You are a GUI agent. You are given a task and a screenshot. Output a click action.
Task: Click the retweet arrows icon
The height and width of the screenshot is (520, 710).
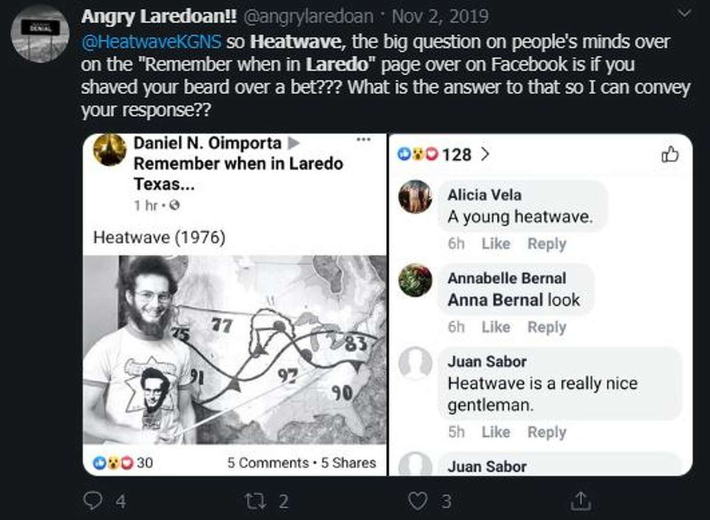click(x=256, y=501)
